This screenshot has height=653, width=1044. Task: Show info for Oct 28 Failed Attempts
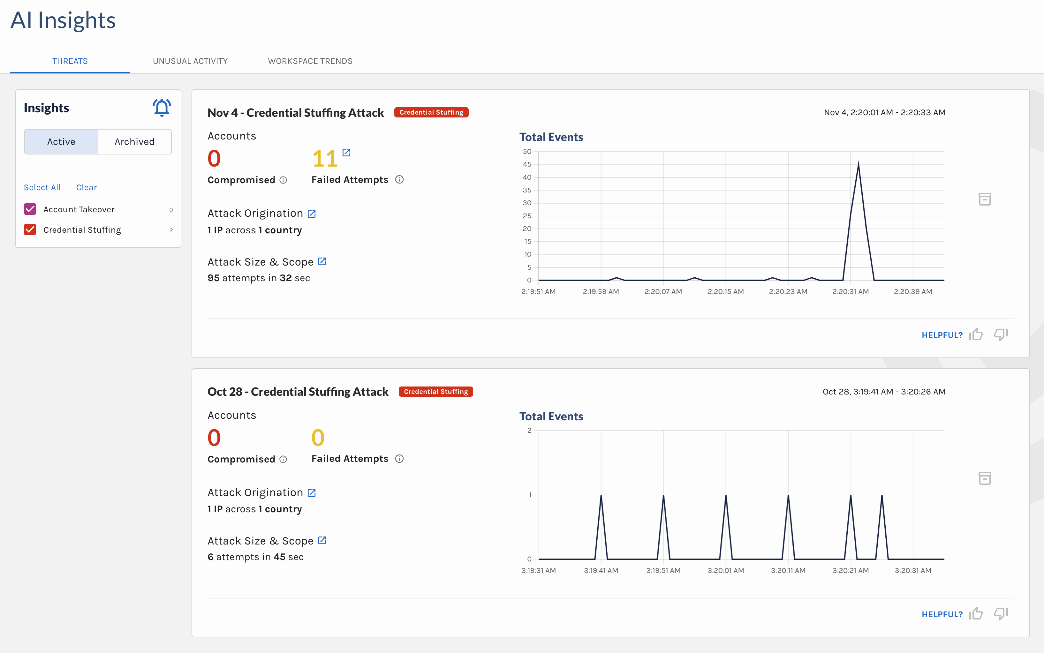click(x=399, y=459)
